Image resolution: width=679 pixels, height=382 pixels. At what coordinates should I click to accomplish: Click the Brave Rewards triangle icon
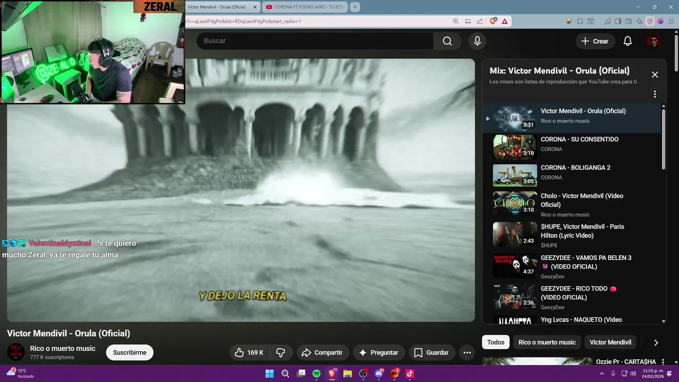click(504, 21)
